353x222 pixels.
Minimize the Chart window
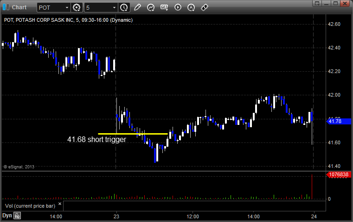click(327, 3)
